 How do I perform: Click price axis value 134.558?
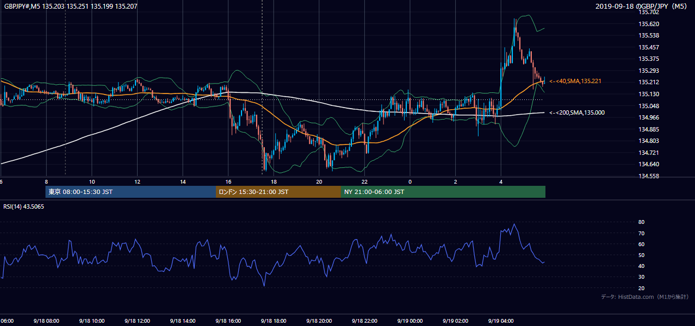click(x=649, y=176)
